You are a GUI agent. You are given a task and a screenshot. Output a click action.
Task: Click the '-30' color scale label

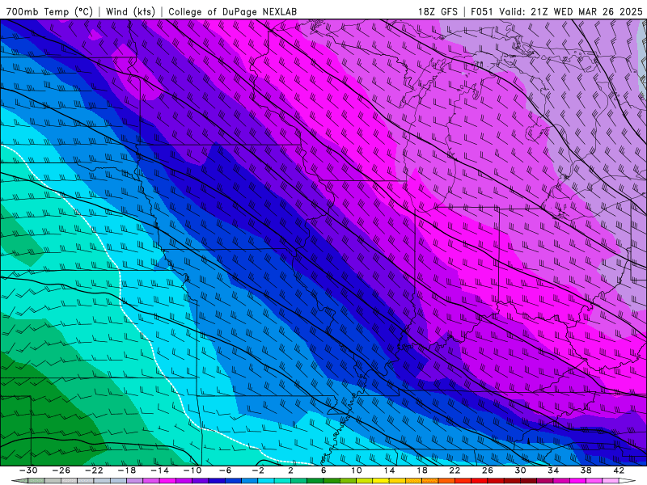pyautogui.click(x=28, y=470)
